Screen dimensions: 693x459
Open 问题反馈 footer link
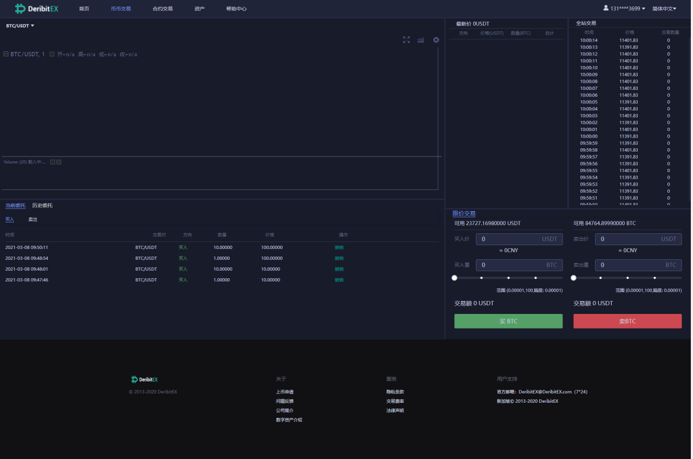coord(285,401)
